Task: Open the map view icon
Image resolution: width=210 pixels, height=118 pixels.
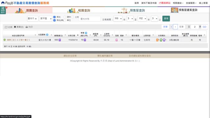Action: (6, 27)
